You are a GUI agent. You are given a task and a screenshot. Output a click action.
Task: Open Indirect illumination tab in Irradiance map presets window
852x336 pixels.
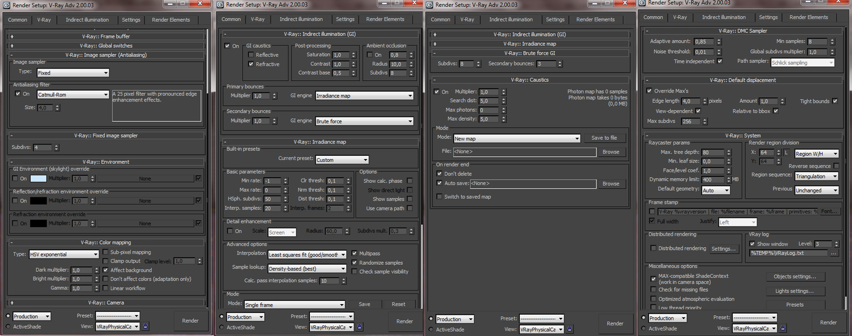(301, 19)
